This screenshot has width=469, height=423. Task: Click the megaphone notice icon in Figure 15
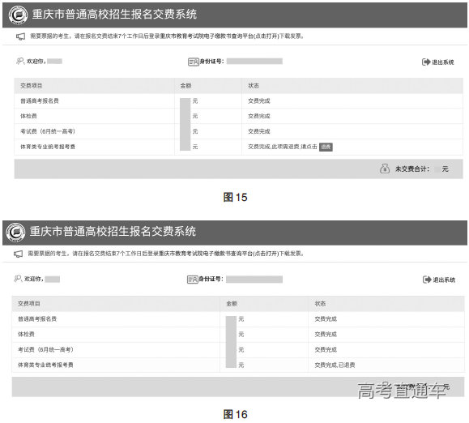pyautogui.click(x=20, y=36)
